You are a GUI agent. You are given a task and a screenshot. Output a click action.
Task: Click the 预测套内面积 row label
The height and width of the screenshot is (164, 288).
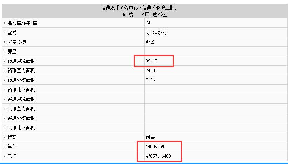21,71
